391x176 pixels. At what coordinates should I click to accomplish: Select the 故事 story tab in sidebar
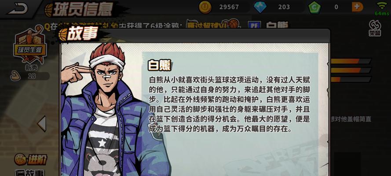tap(29, 172)
